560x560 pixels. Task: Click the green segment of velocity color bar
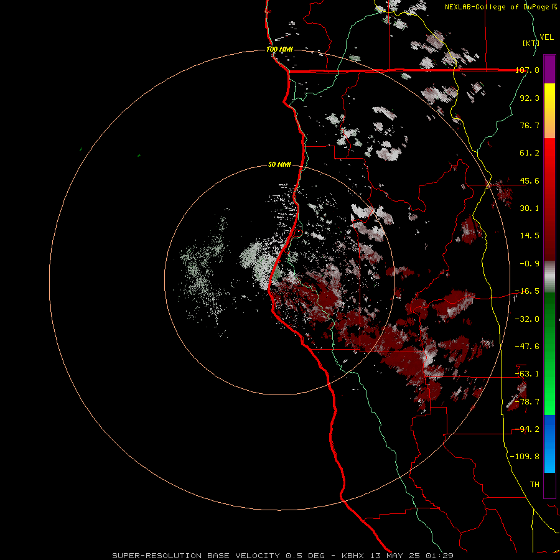(x=549, y=353)
